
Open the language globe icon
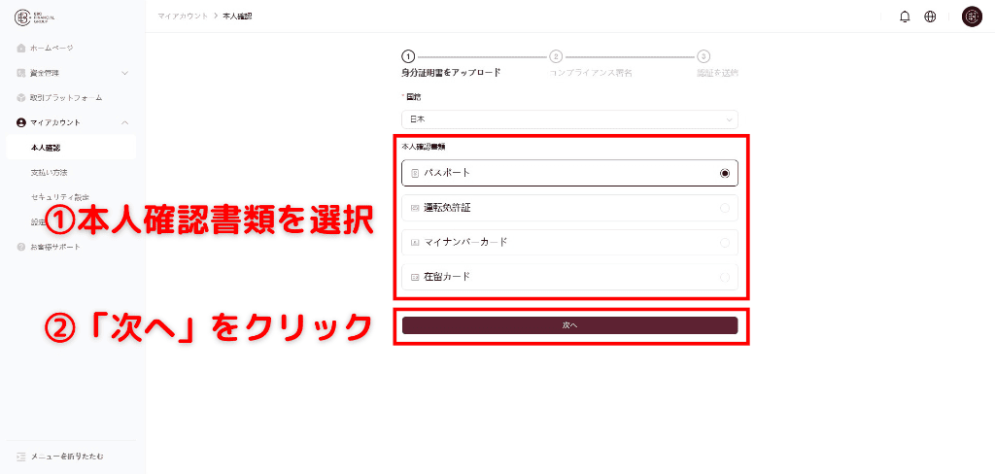[930, 17]
